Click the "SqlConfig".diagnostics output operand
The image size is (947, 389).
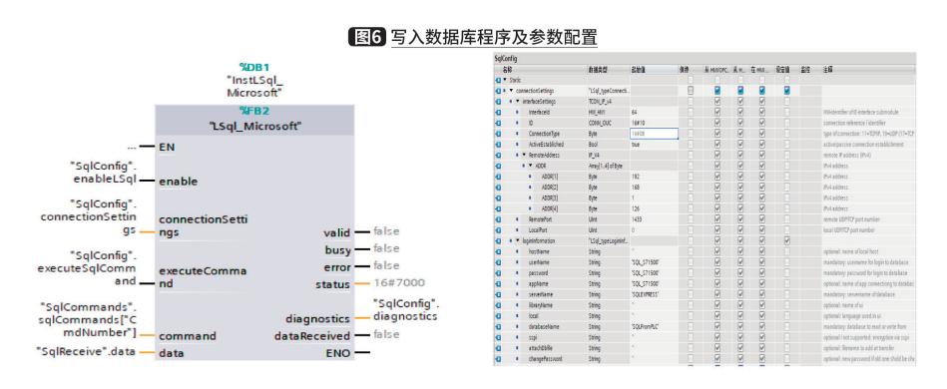pyautogui.click(x=406, y=309)
